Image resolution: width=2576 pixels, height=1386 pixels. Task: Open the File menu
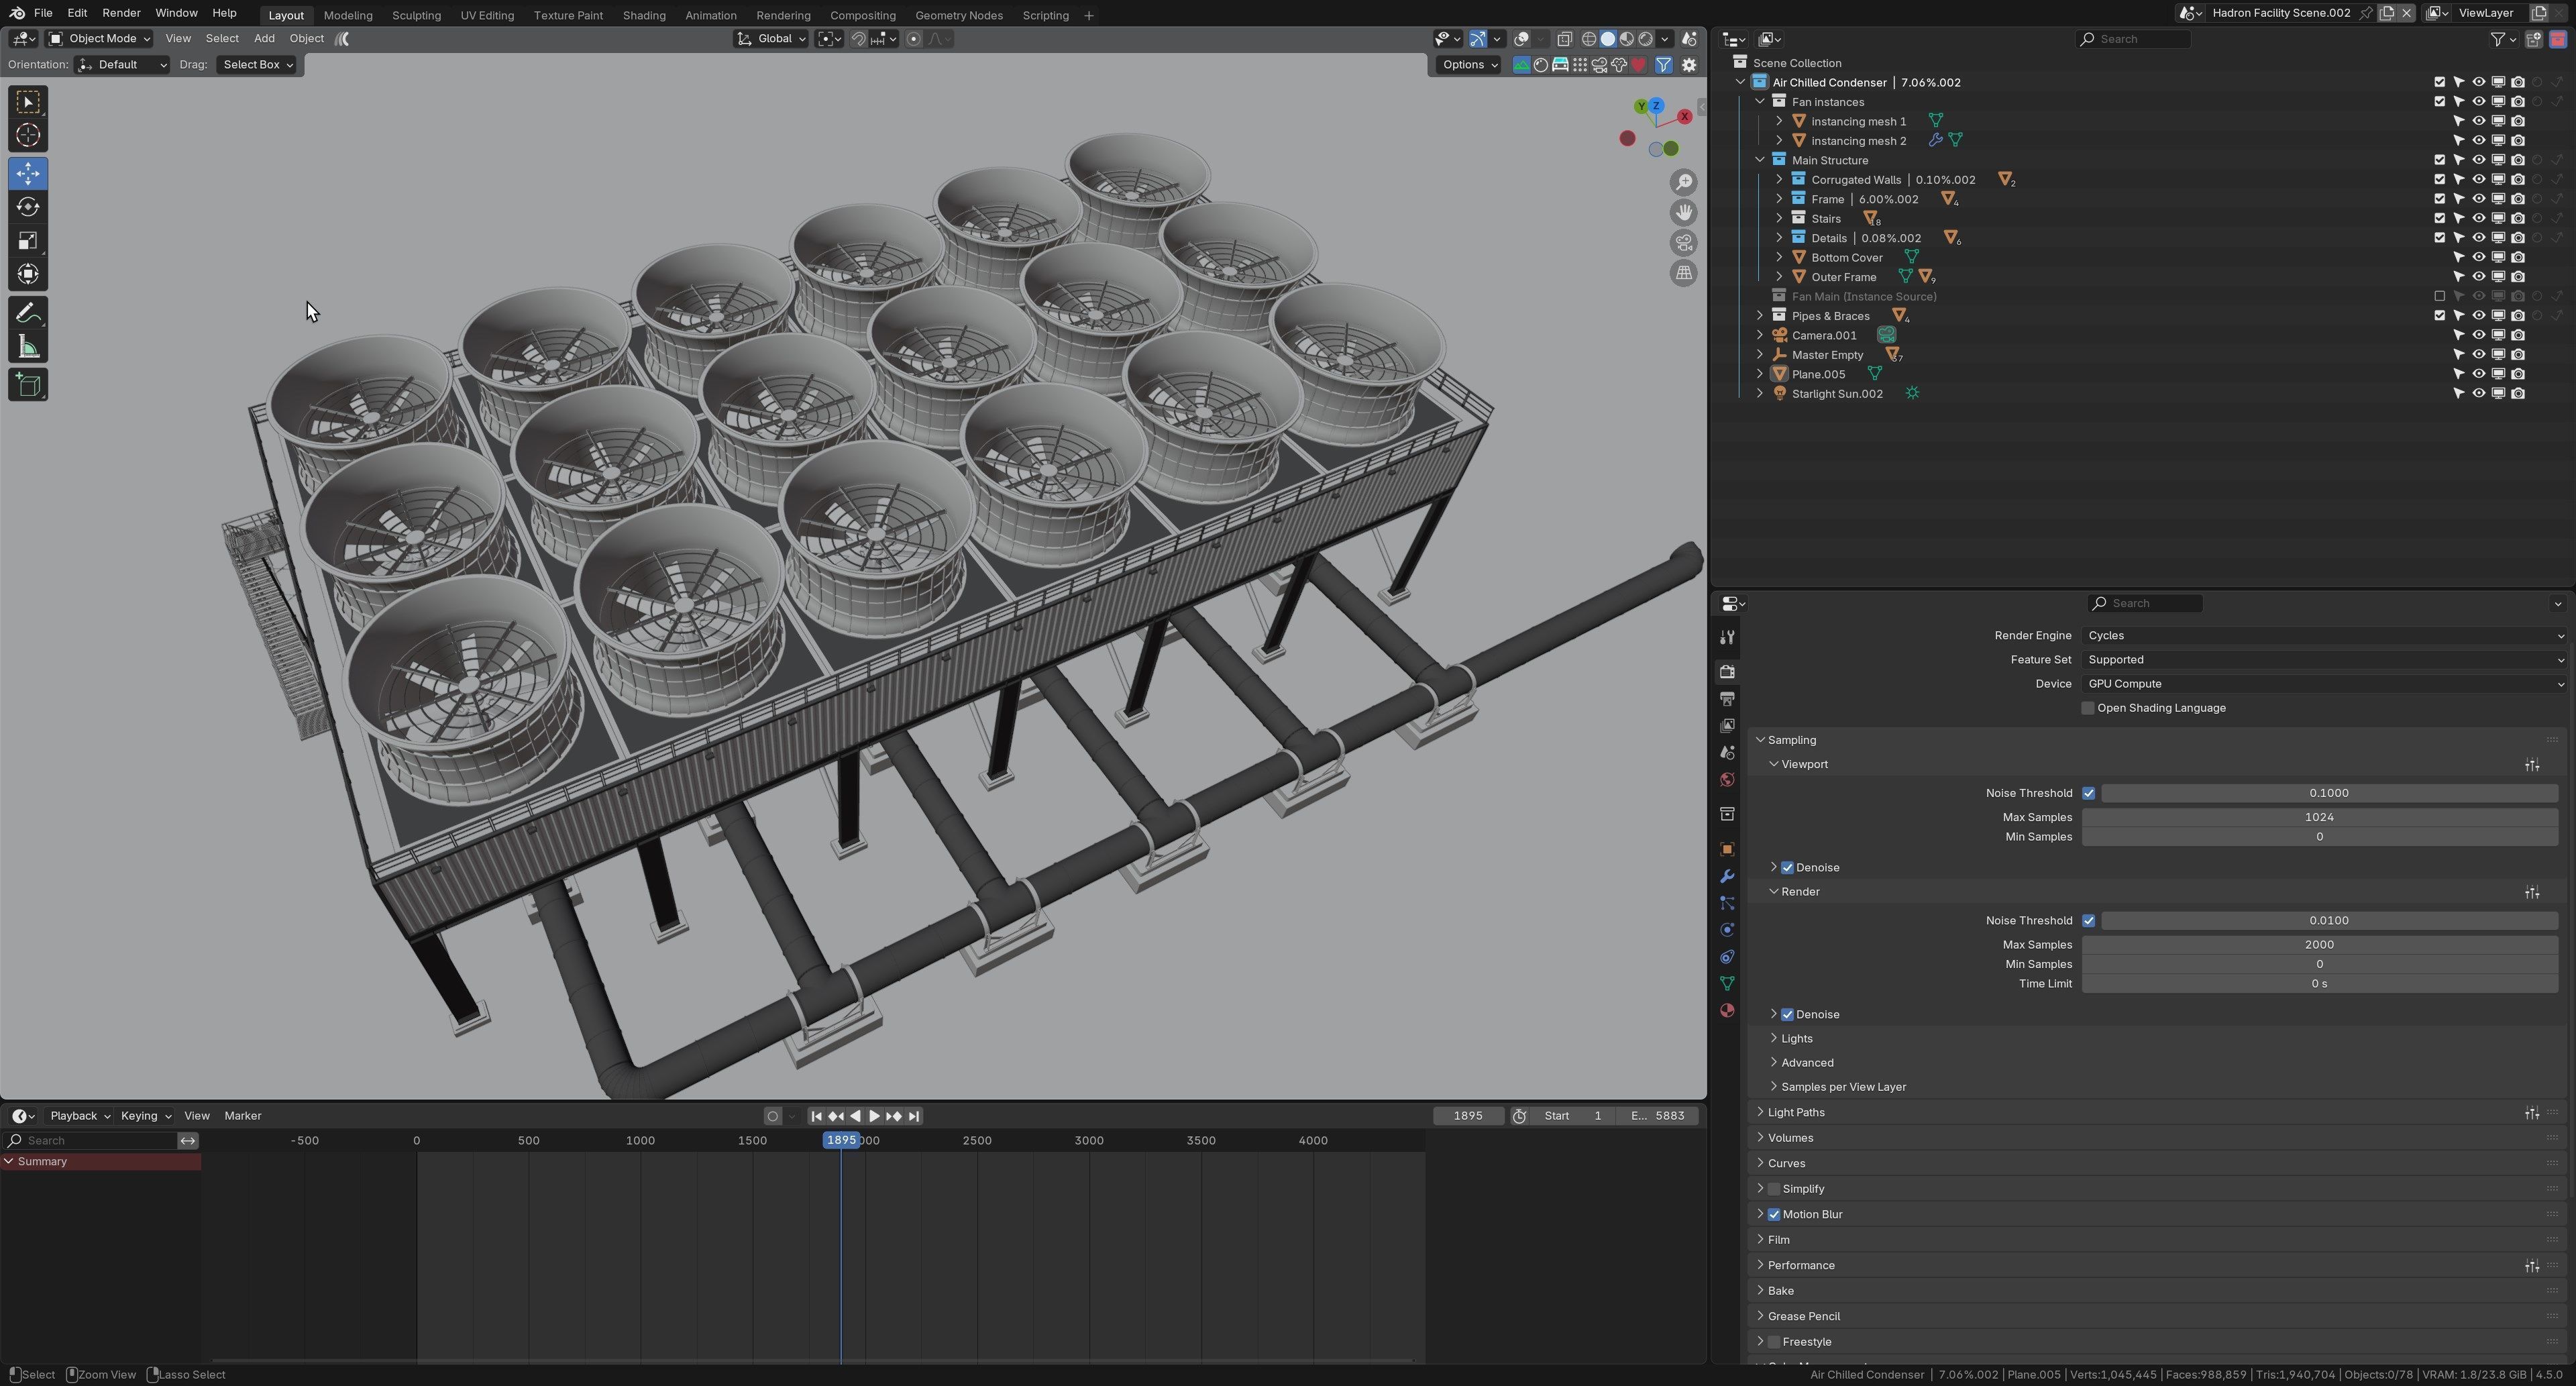click(x=43, y=13)
